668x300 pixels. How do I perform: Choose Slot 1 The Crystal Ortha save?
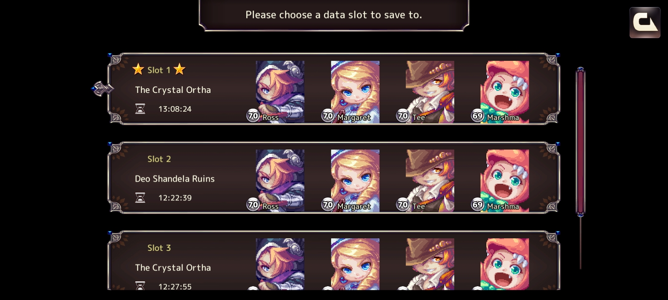(x=334, y=89)
